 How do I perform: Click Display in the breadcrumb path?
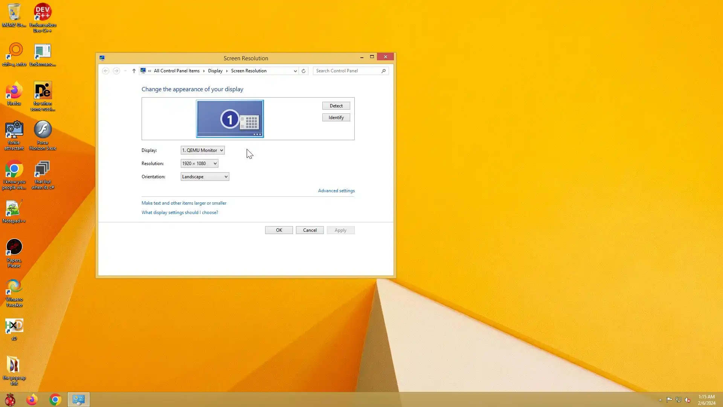(215, 71)
